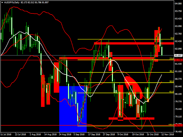Viewport: 183px width, 137px height.
Task: Click the red price tag 81.596
Action: [x=178, y=60]
